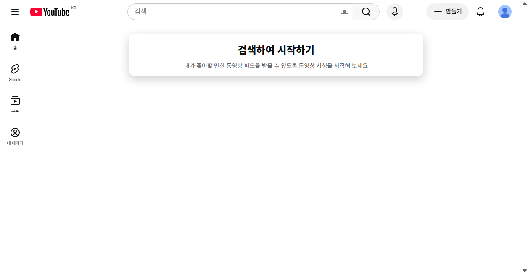Click the 동영상 시청을 시작해 보세요 description text

click(333, 66)
